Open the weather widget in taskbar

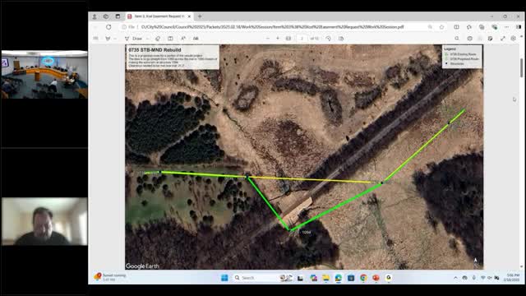coord(110,277)
